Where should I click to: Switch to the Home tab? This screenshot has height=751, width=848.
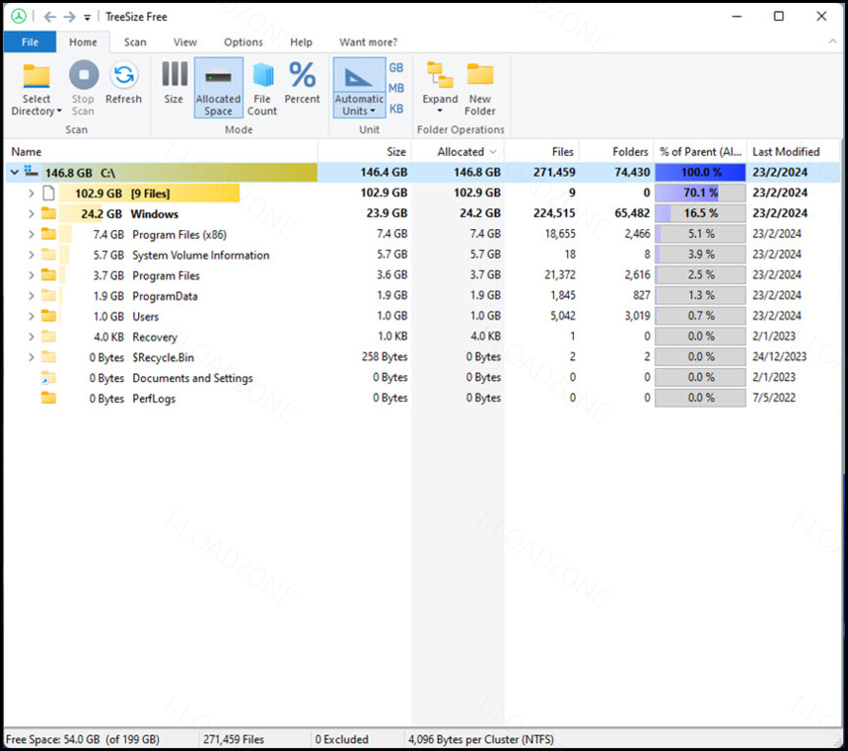pyautogui.click(x=83, y=41)
